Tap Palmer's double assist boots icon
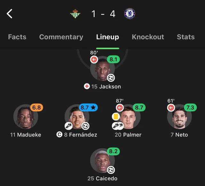 pyautogui.click(x=118, y=126)
